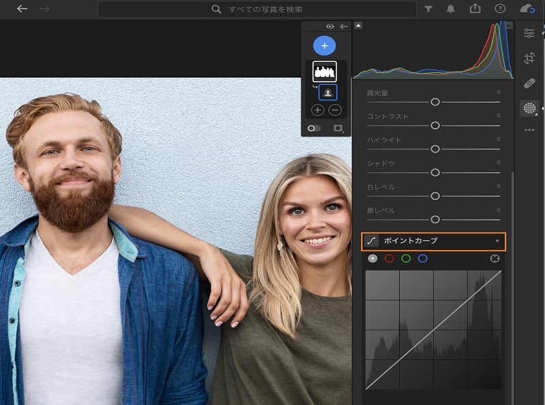Click the histogram display

pos(433,50)
